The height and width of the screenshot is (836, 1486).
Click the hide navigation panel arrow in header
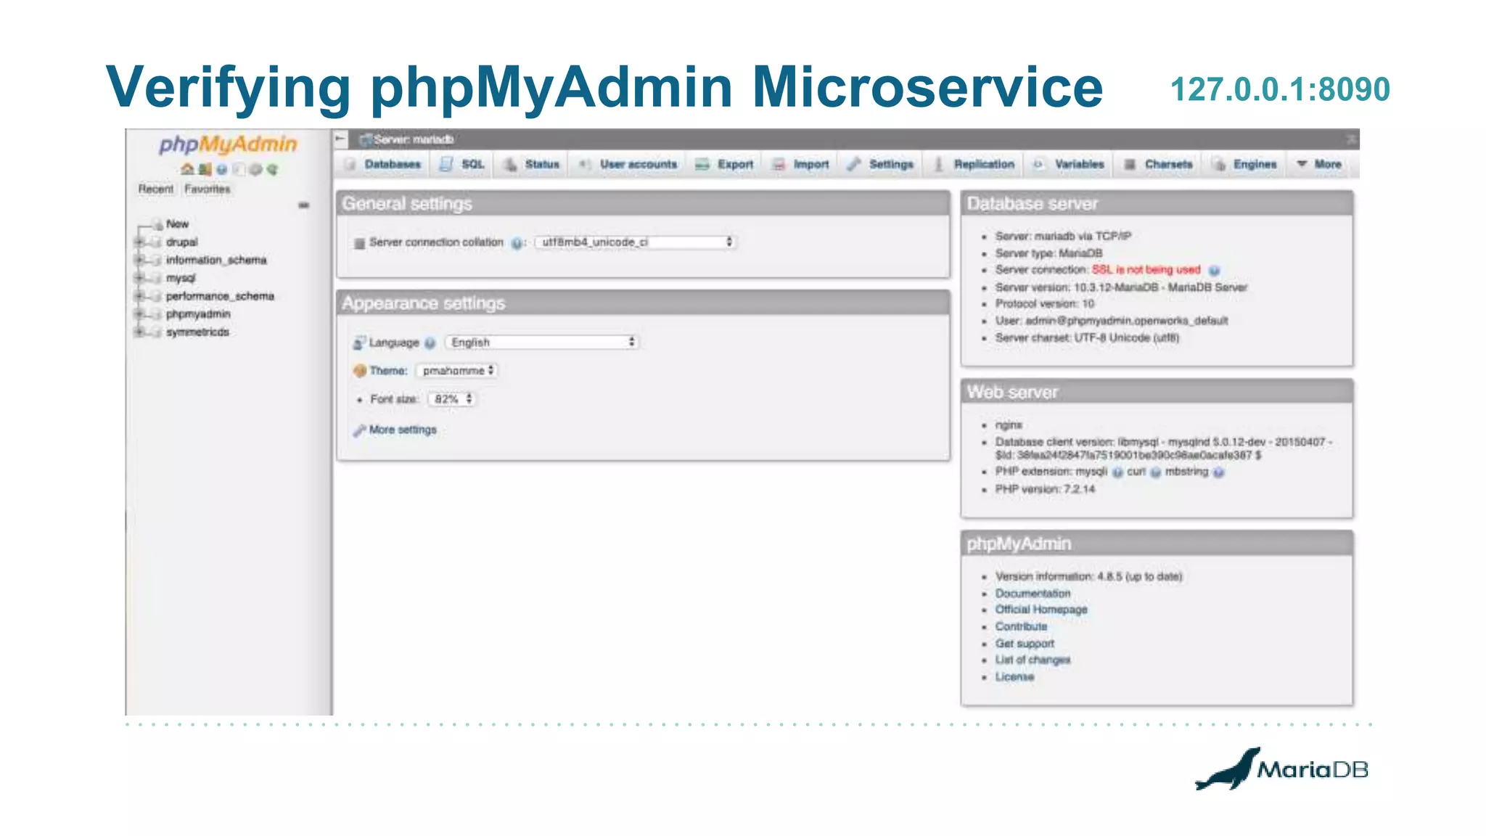[x=340, y=139]
